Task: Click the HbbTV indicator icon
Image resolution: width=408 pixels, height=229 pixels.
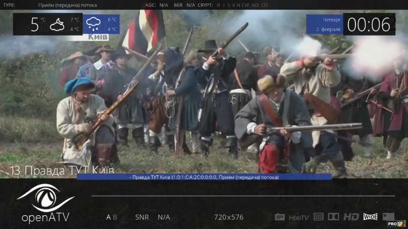Action: (x=299, y=217)
